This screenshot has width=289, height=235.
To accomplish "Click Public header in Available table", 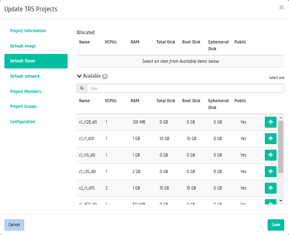I will (x=240, y=101).
